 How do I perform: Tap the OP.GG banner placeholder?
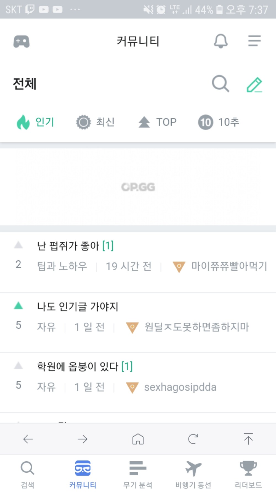[138, 187]
